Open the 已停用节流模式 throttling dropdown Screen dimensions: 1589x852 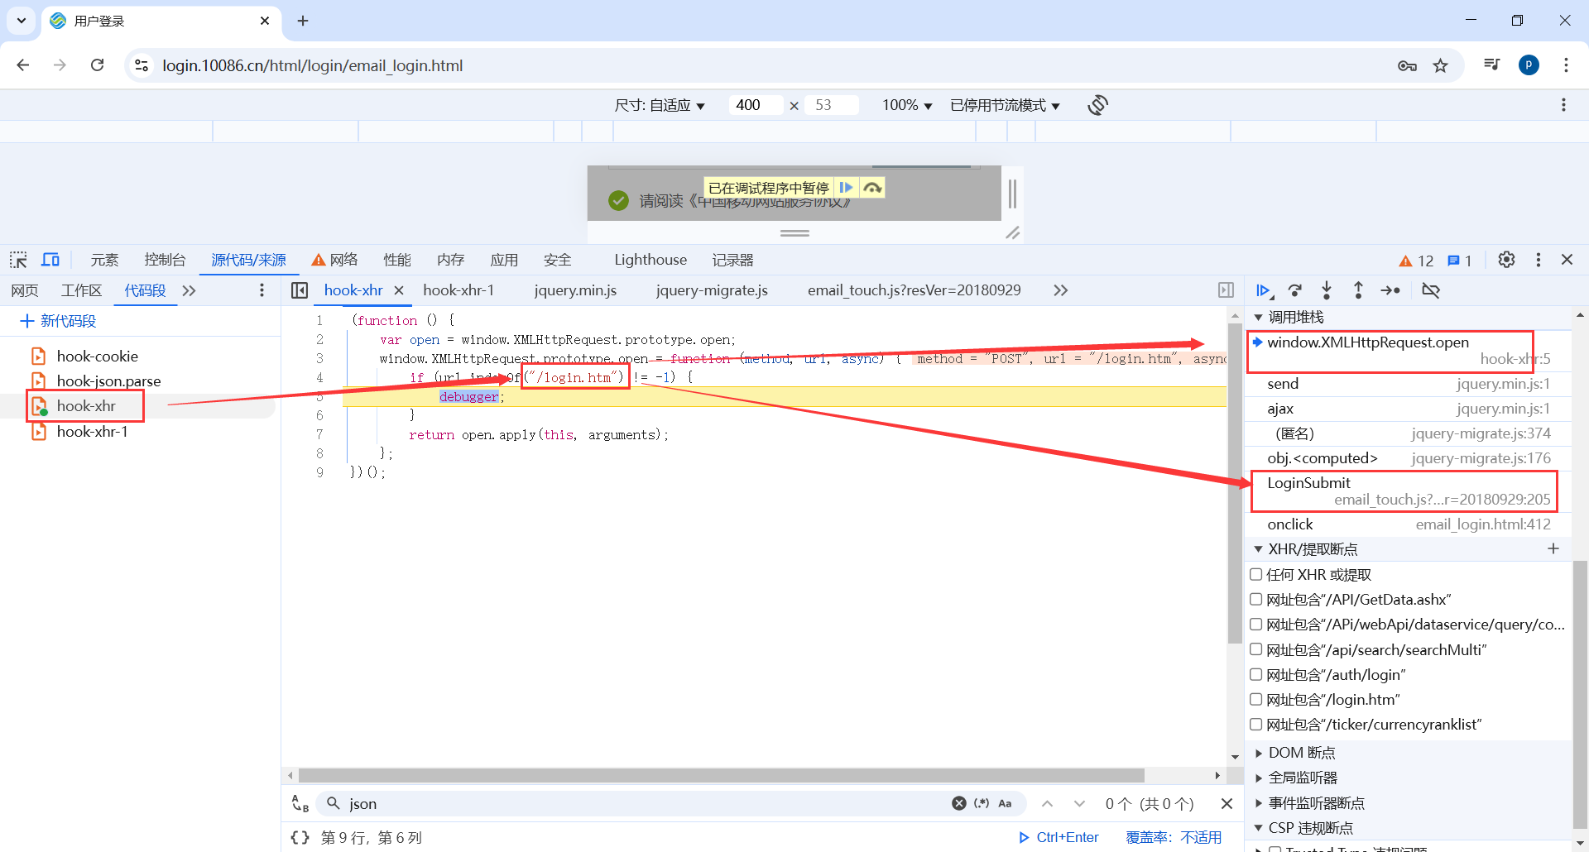1005,105
